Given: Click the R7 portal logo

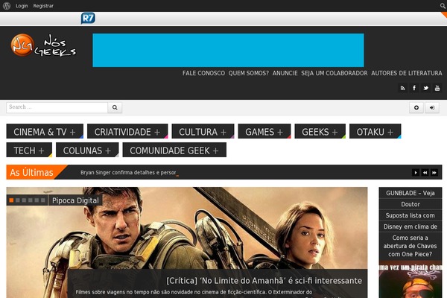Looking at the screenshot, I should coord(88,18).
